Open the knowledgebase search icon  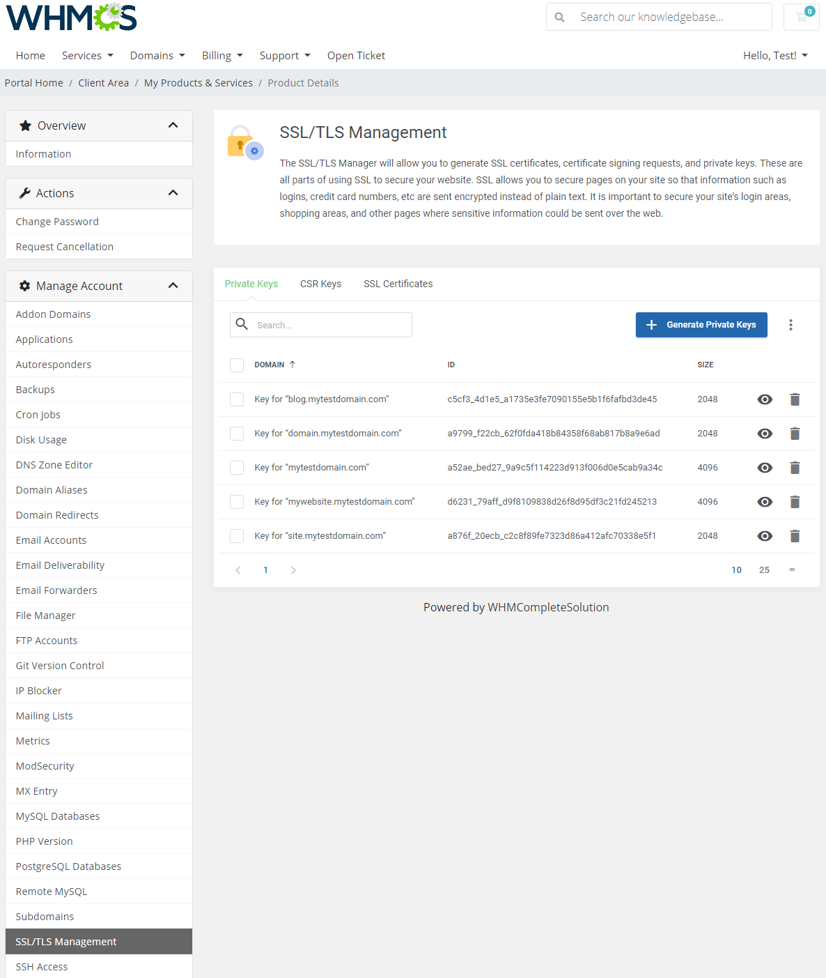(560, 16)
